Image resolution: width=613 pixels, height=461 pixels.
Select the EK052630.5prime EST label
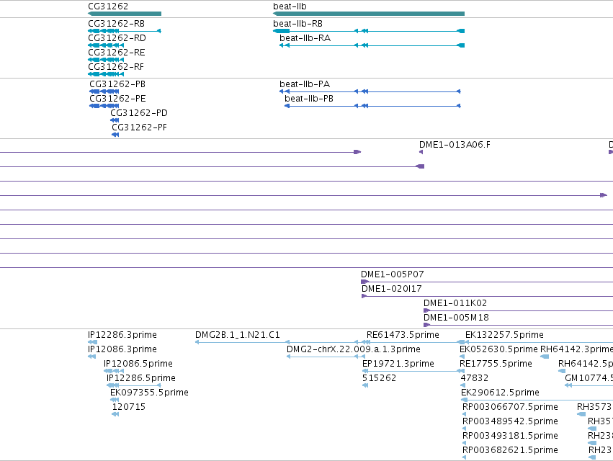pyautogui.click(x=499, y=349)
